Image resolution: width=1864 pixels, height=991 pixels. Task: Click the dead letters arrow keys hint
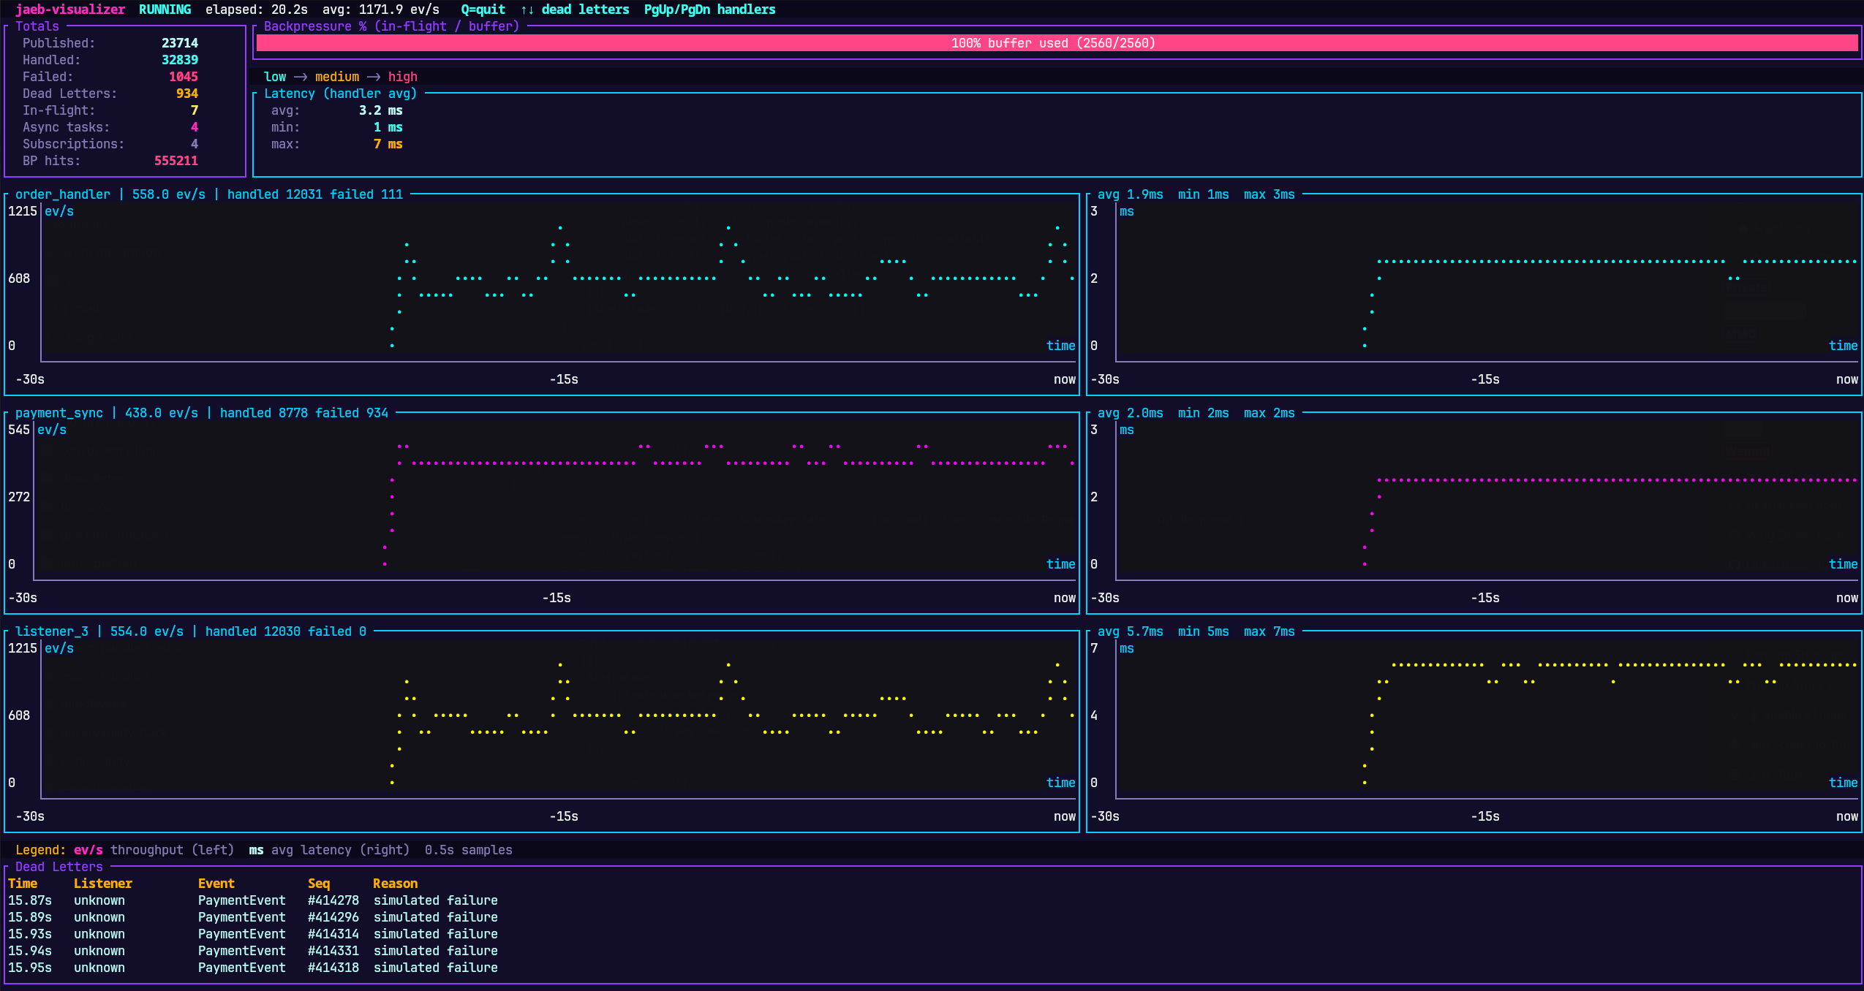[575, 10]
